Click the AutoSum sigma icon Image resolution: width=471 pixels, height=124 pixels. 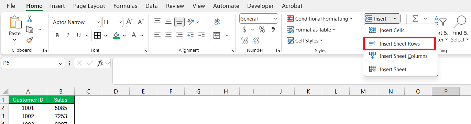pos(416,19)
